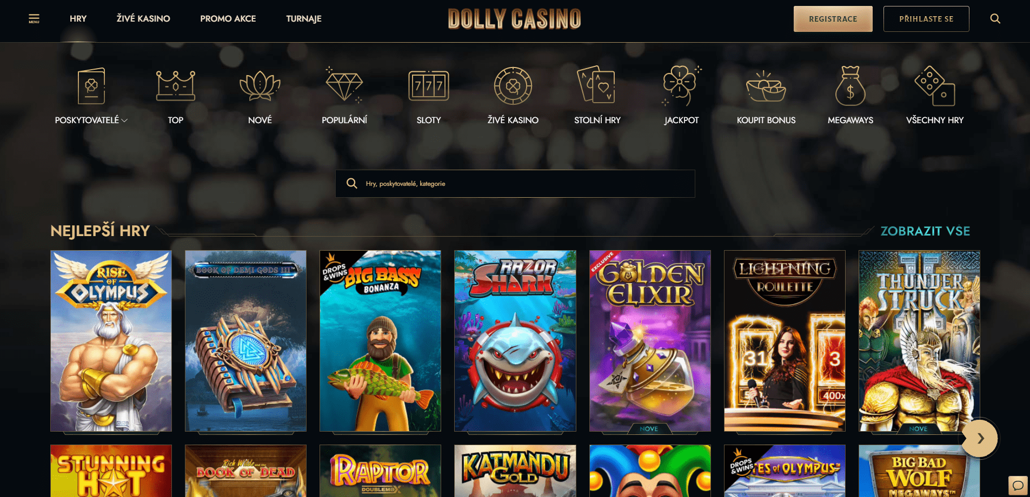Choose the POPULÁRNÍ diamond icon

344,85
